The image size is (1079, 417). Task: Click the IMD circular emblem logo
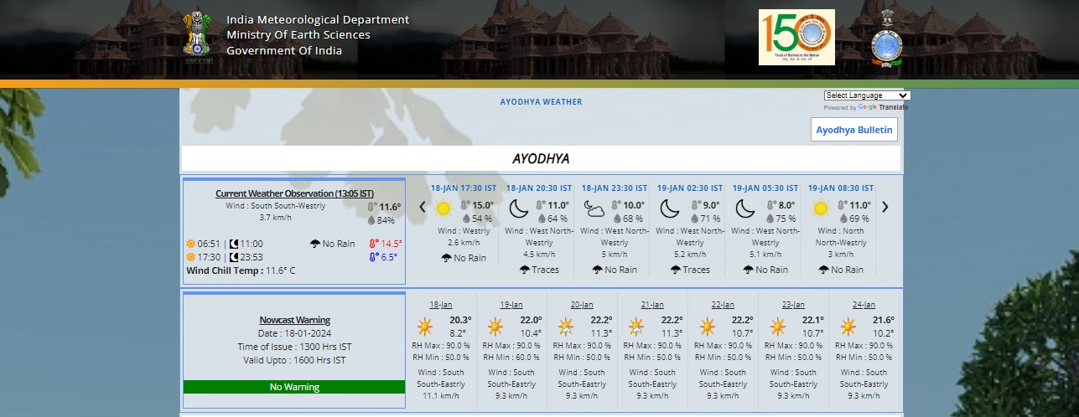(889, 39)
